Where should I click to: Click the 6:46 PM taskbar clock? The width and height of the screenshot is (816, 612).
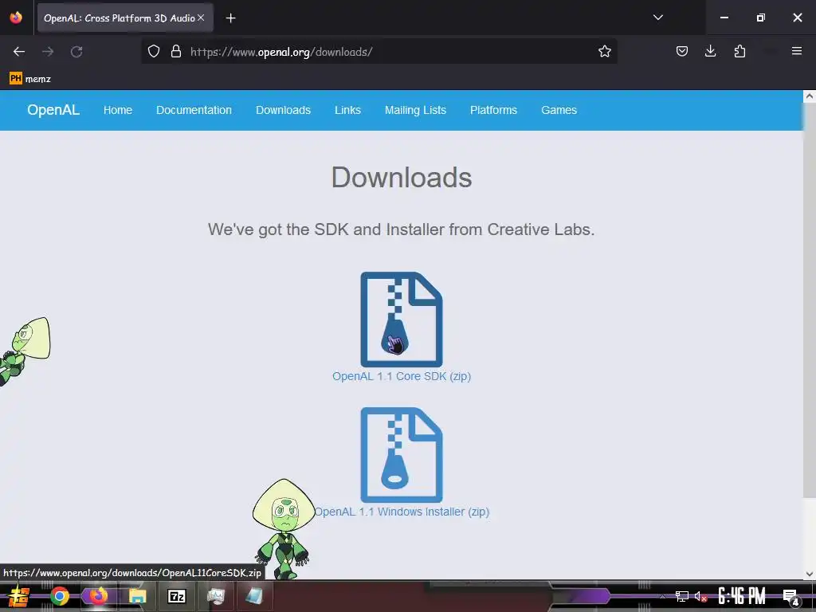coord(741,596)
